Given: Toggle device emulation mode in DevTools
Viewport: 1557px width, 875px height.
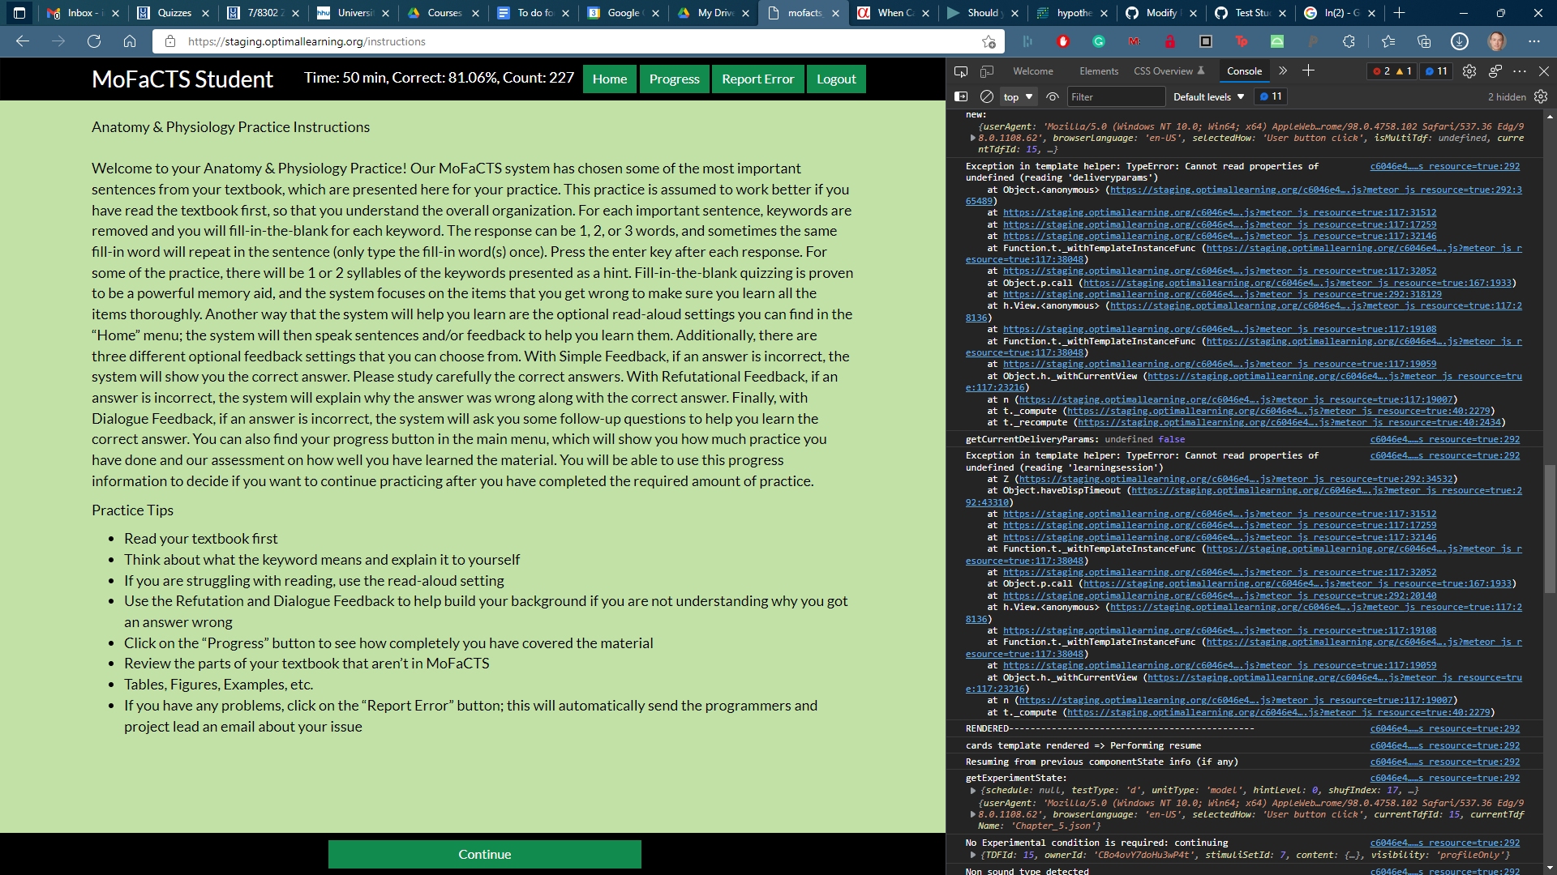Looking at the screenshot, I should tap(987, 71).
